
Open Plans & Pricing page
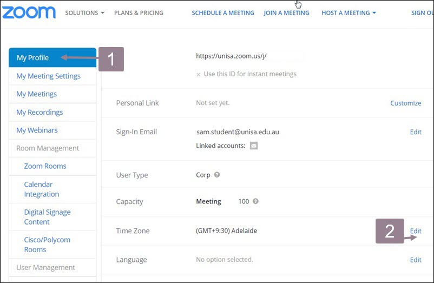(x=139, y=13)
